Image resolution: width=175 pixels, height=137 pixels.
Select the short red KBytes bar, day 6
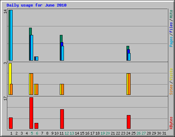[36, 126]
